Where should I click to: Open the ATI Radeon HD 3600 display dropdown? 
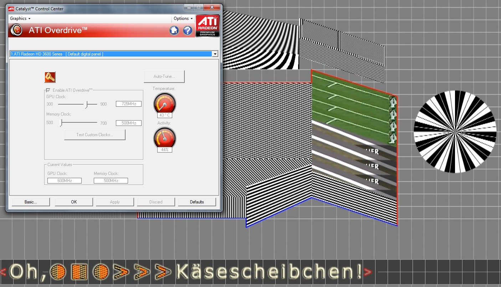click(114, 54)
